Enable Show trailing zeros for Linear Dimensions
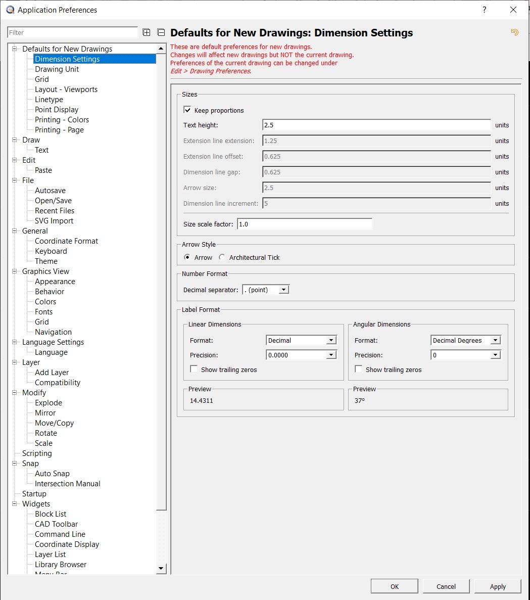530x600 pixels. coord(194,370)
